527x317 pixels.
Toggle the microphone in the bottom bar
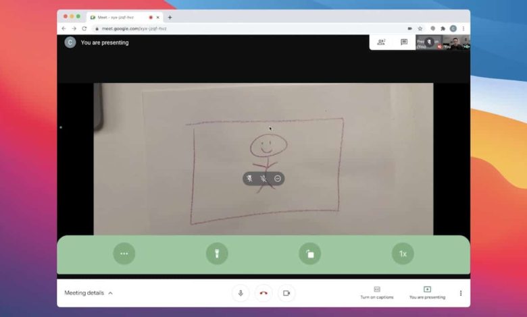click(241, 293)
